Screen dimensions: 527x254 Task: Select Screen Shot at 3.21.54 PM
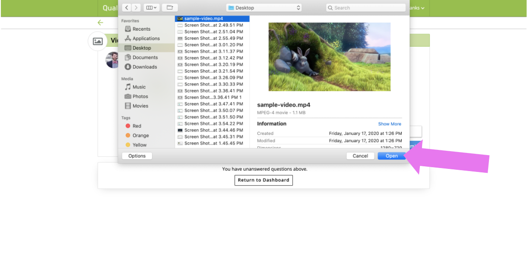point(212,71)
